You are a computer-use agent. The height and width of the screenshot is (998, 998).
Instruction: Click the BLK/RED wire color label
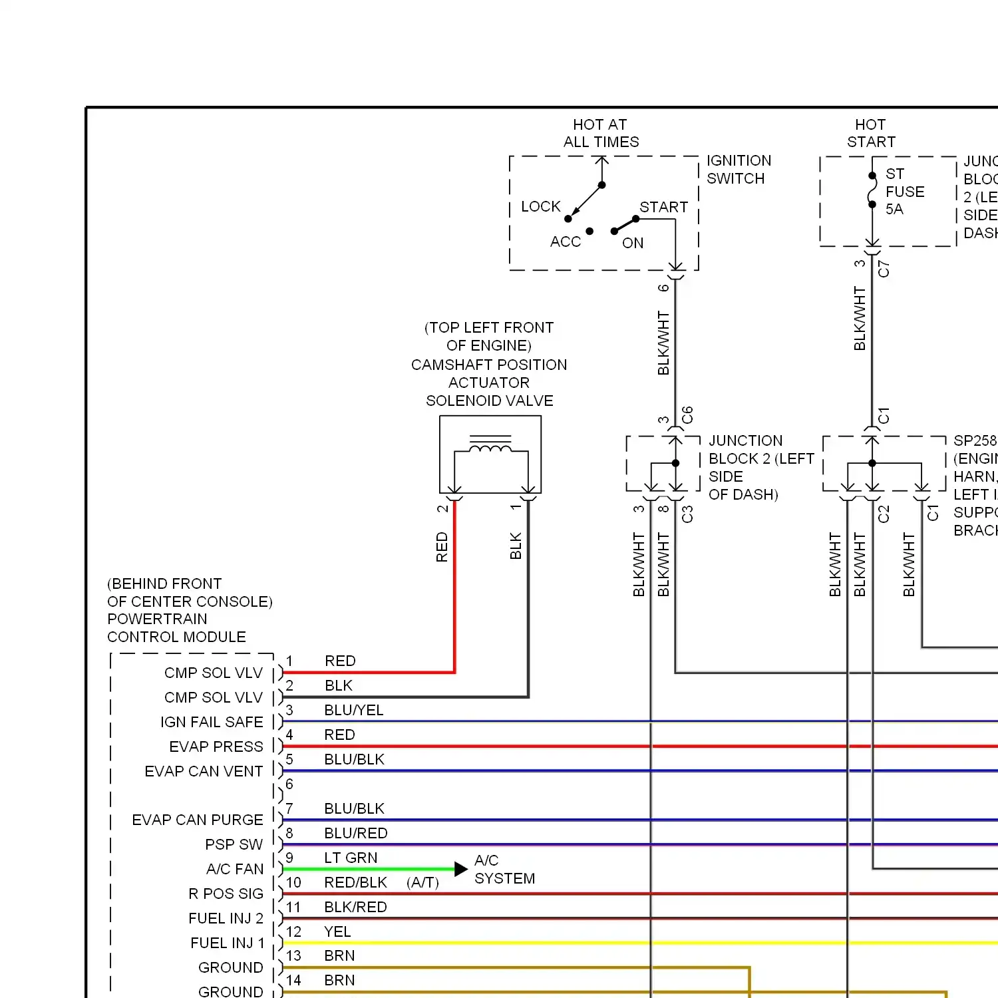coord(356,908)
